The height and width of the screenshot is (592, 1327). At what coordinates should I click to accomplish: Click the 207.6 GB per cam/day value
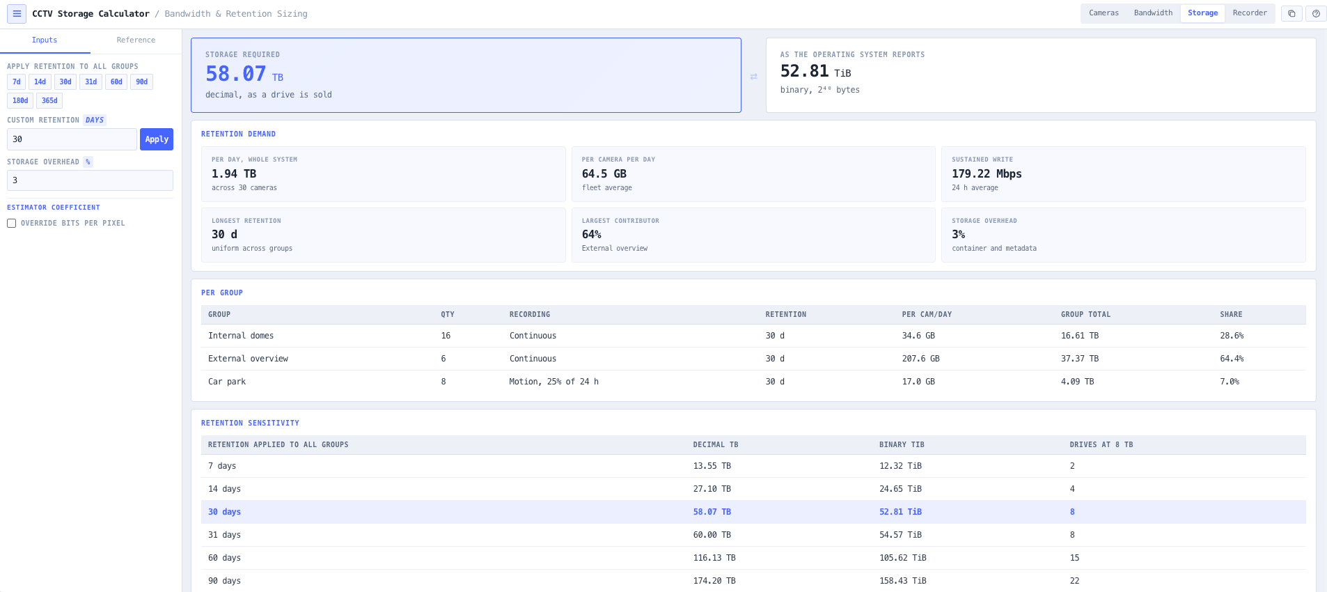click(920, 359)
